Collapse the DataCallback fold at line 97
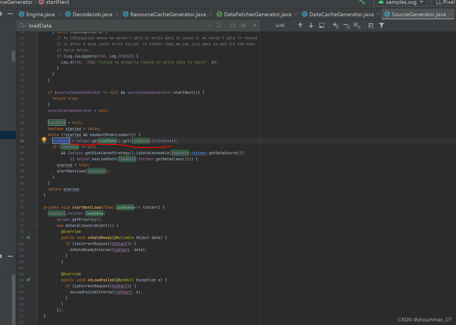 pos(37,226)
